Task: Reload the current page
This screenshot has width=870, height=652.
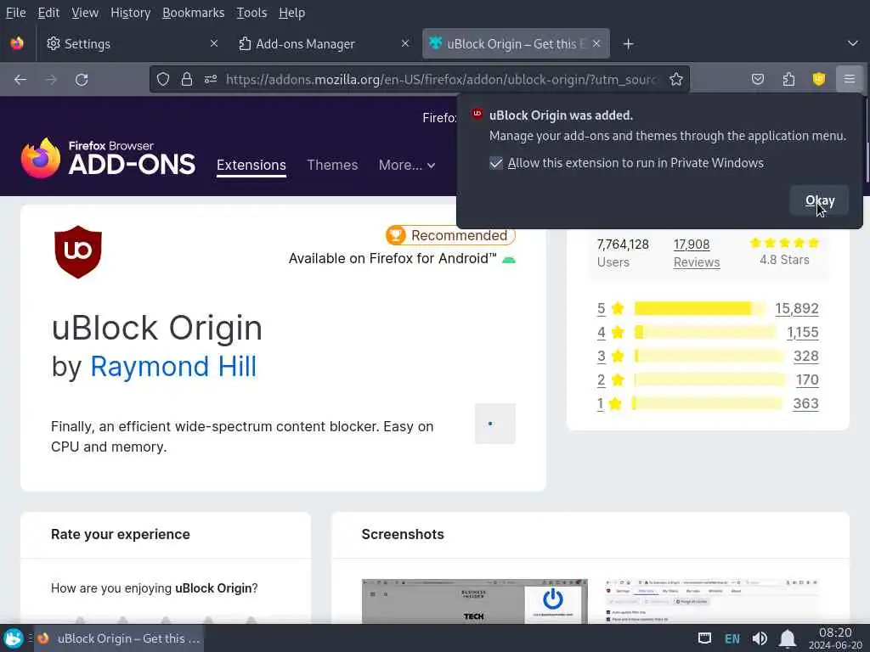Action: coord(82,80)
